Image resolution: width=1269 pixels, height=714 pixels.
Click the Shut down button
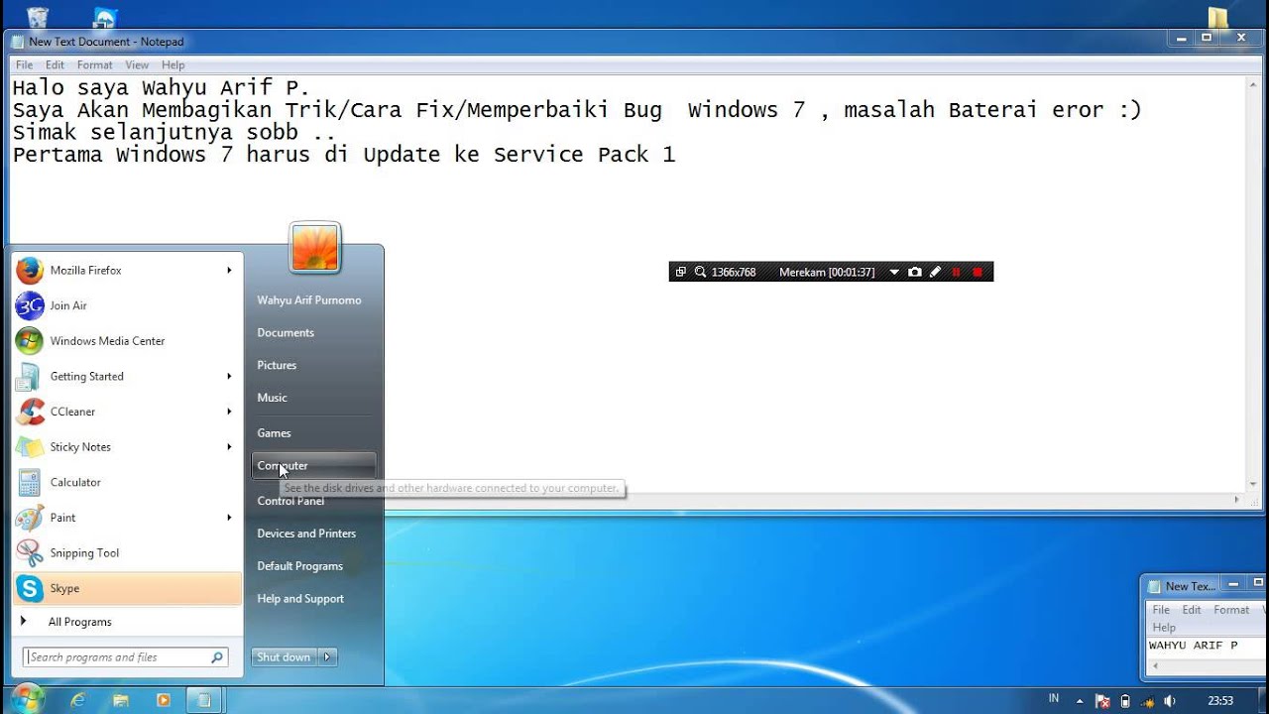[x=285, y=657]
